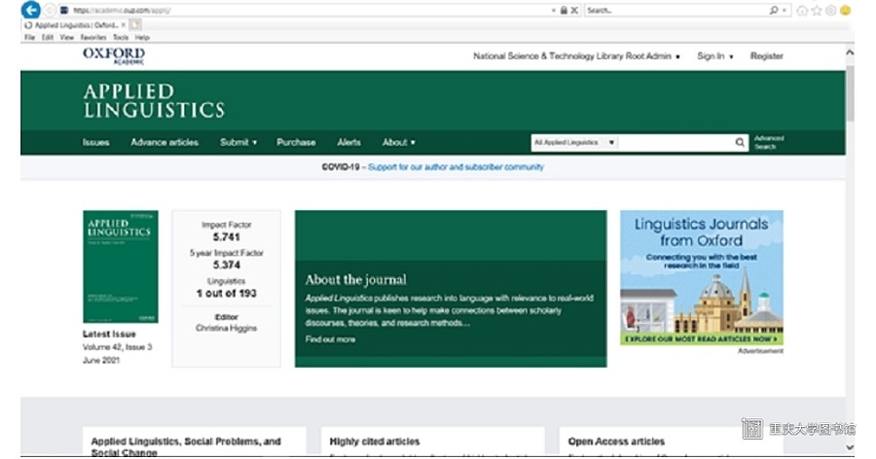Screen dimensions: 876x459
Task: Go to Issues page
Action: [x=96, y=142]
